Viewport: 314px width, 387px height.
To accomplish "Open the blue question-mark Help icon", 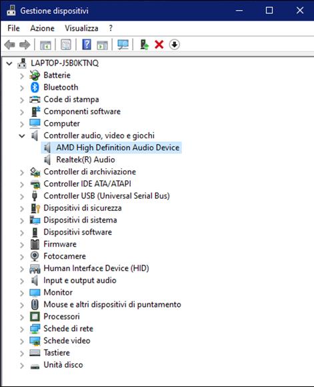I will [x=87, y=44].
